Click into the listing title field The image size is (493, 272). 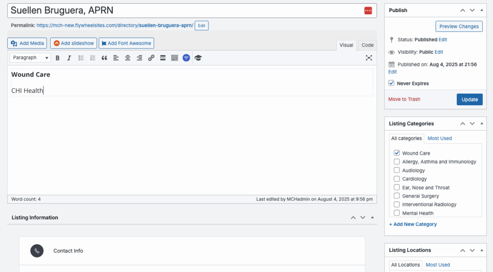click(x=183, y=11)
